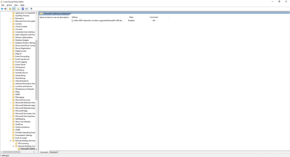Click the Filter funnel toolbar icon

coord(31,9)
